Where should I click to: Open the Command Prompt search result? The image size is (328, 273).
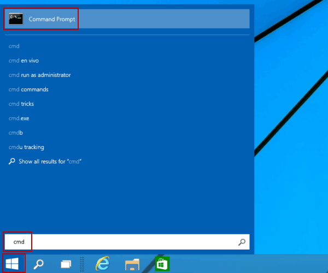pyautogui.click(x=127, y=19)
